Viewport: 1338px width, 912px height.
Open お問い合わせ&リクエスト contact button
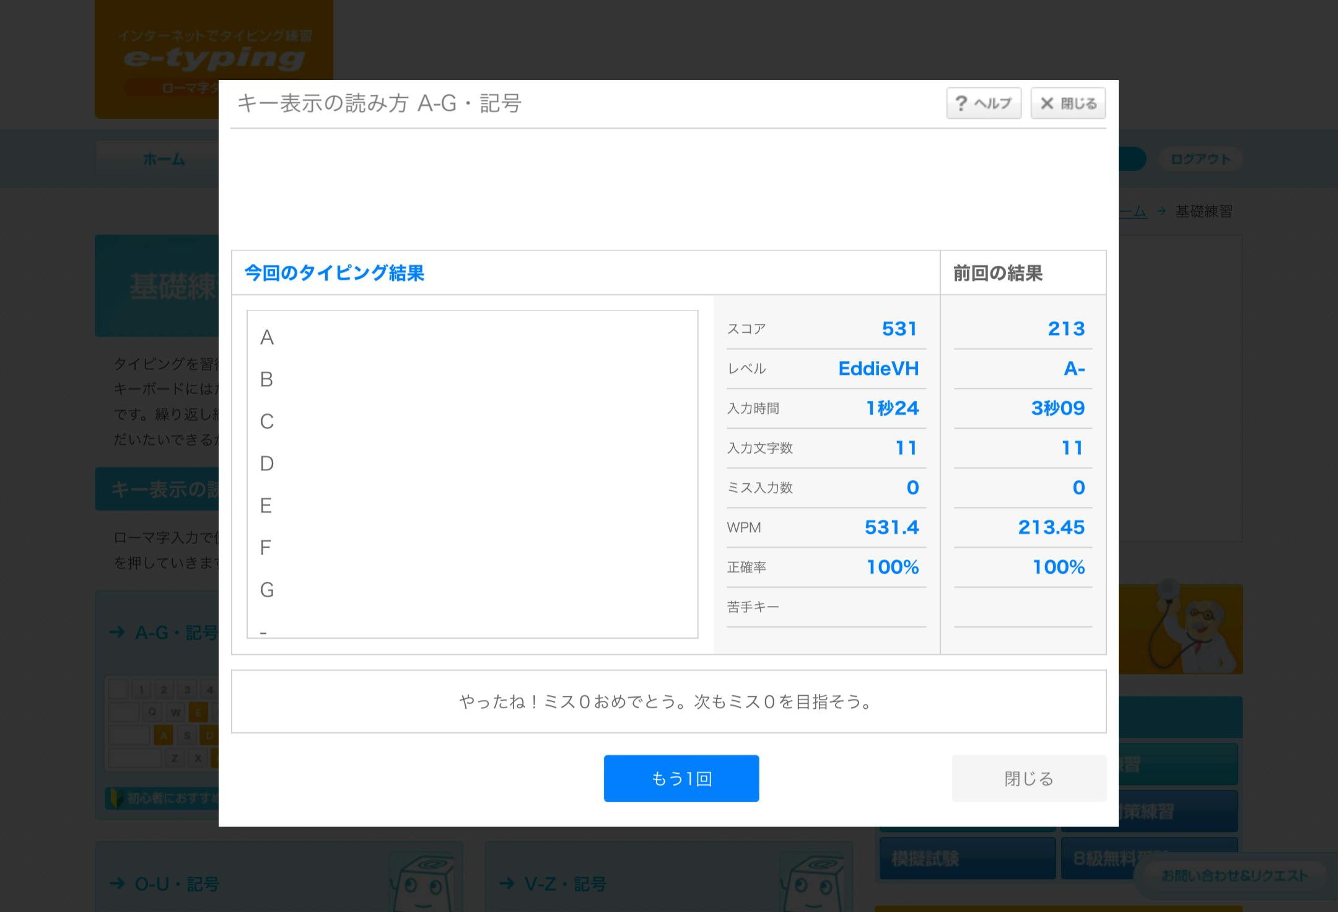(1234, 875)
